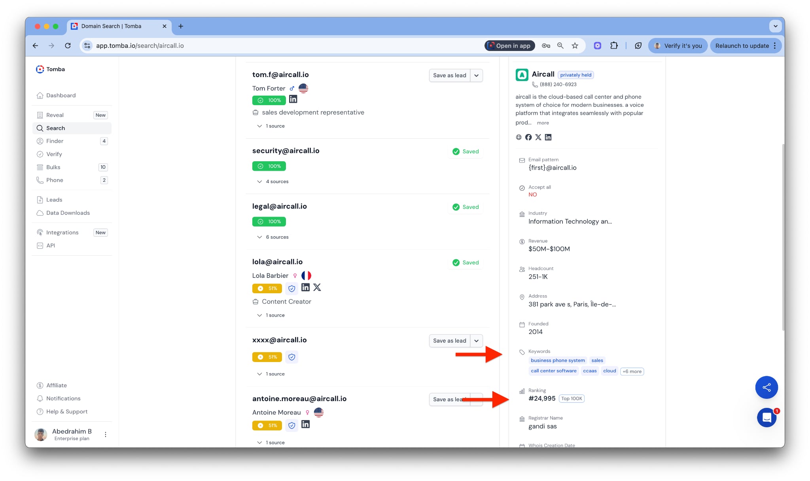Click Aircall's LinkedIn company icon

click(548, 137)
